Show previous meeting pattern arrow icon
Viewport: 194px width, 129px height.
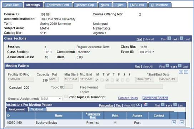pos(168,66)
